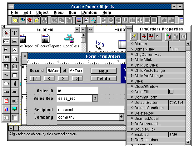Viewport: 194px width, 149px height.
Task: Select the radio button tool in palette
Action: [x=6, y=50]
